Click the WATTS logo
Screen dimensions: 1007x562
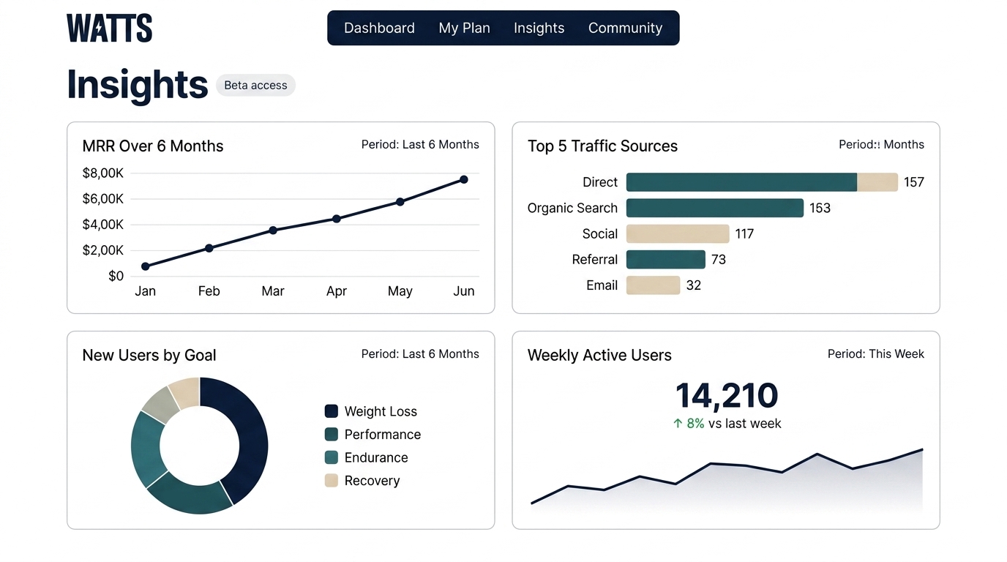tap(110, 29)
